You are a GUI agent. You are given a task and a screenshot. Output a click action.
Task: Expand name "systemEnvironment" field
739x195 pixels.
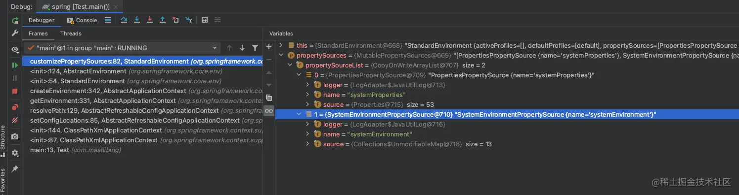(x=307, y=134)
